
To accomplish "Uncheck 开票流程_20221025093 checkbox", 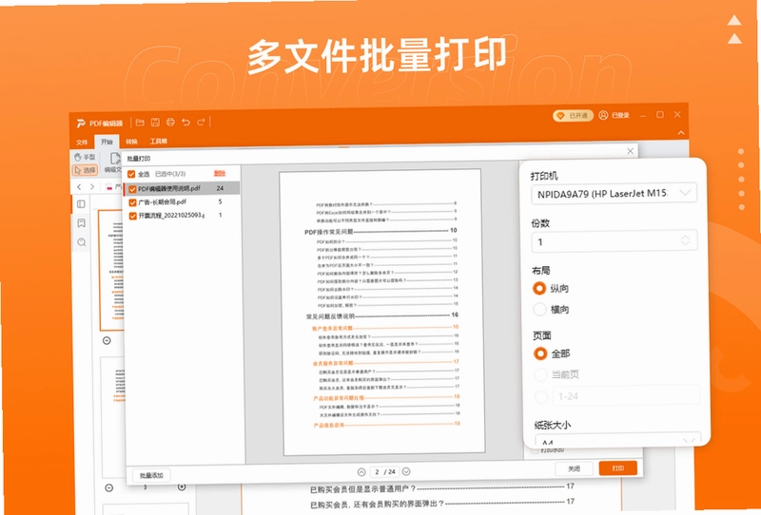I will tap(132, 216).
